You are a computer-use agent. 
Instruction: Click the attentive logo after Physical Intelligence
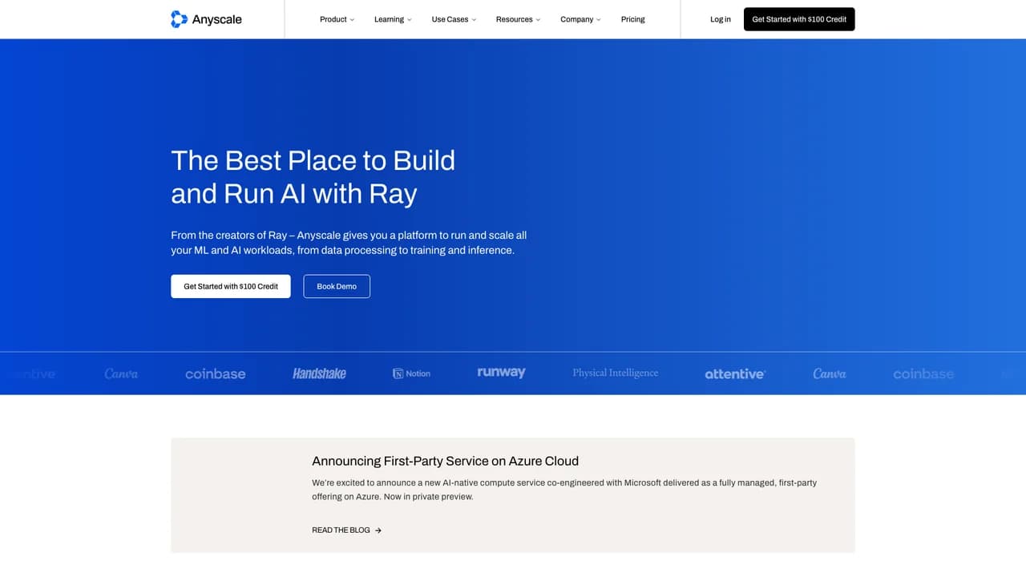(x=735, y=373)
